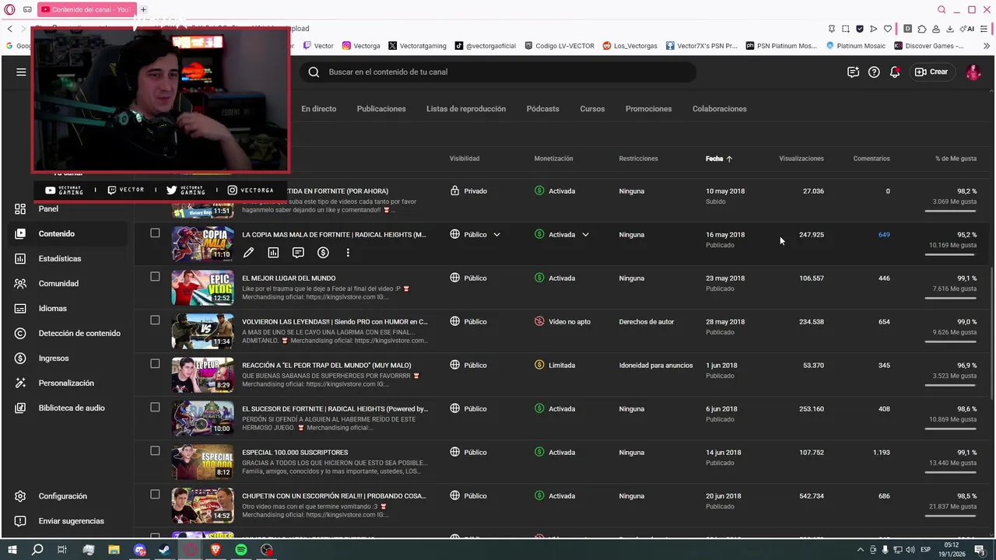Viewport: 996px width, 560px height.
Task: Click the help question mark icon
Action: point(874,72)
